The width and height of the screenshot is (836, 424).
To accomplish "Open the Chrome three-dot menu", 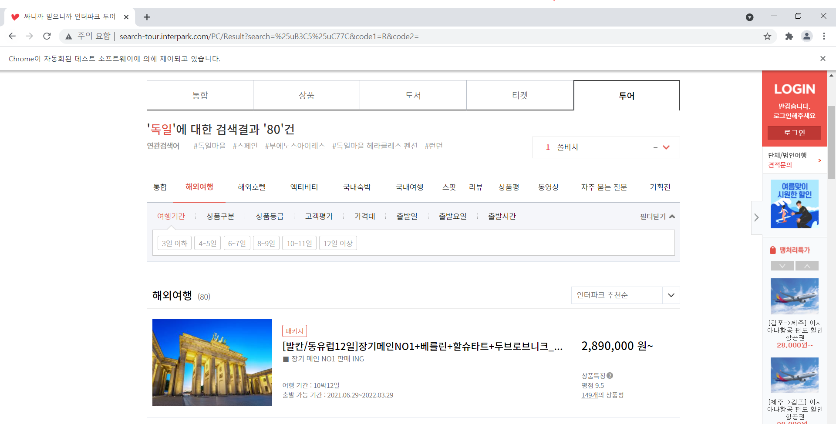I will 824,37.
